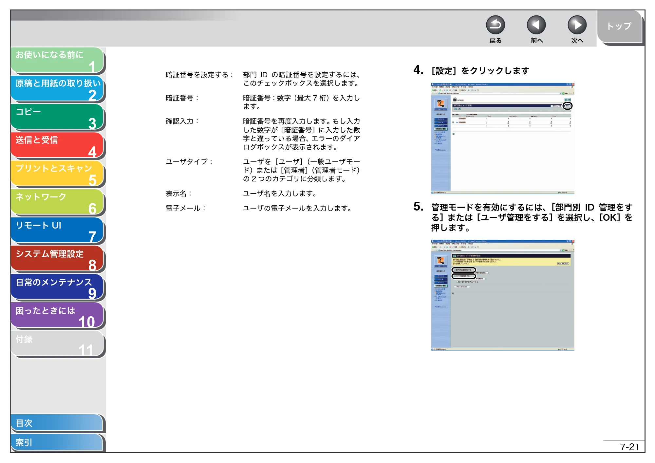
Task: Click the 表示名 label
Action: 178,194
